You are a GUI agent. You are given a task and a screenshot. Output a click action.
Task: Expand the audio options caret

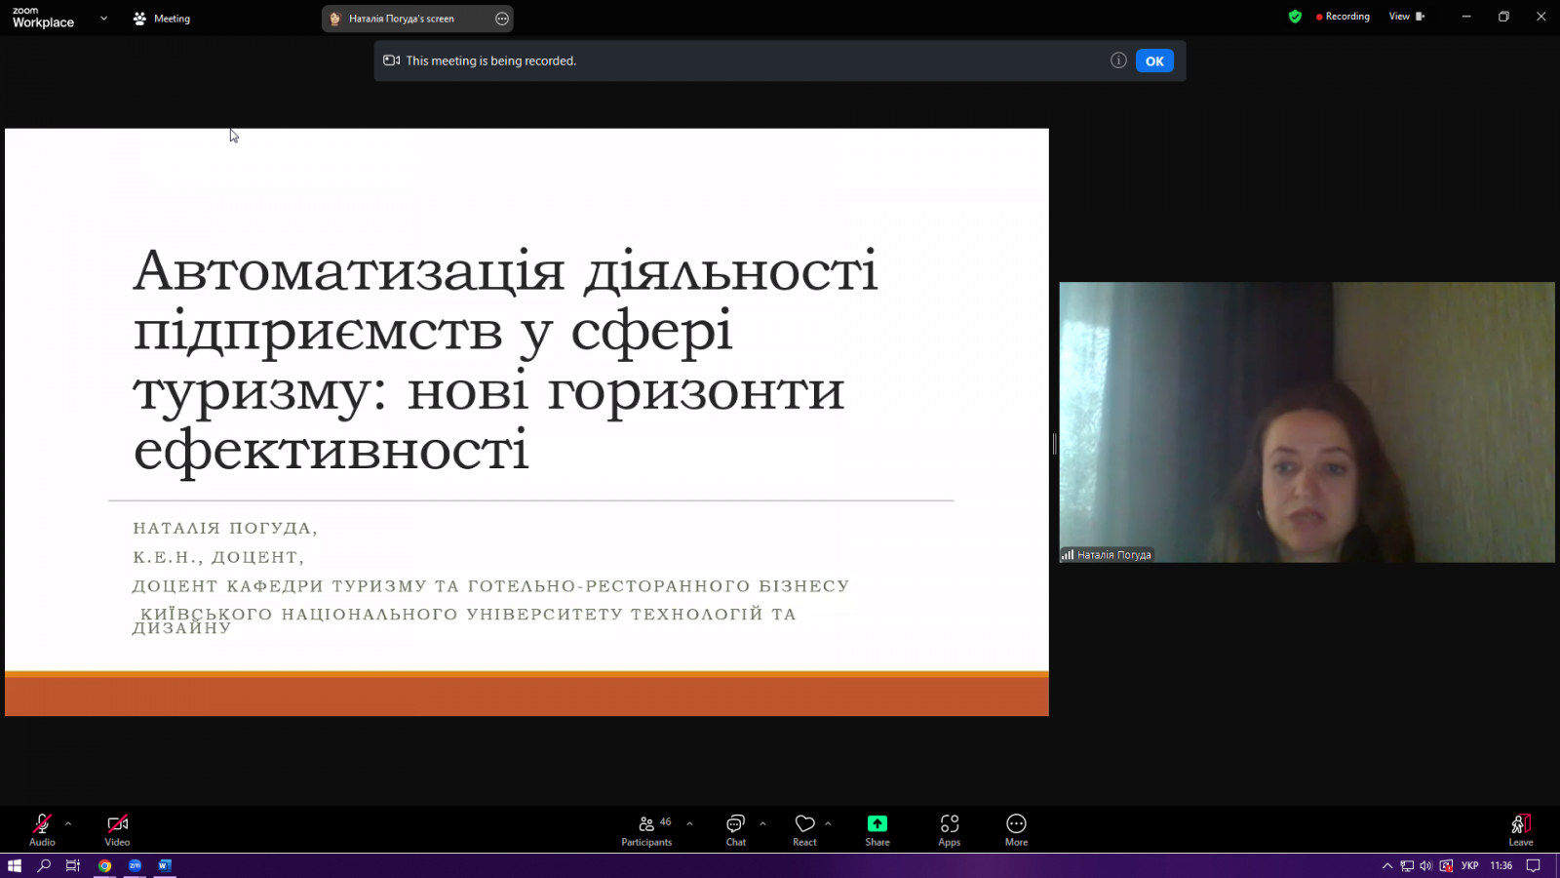point(68,824)
